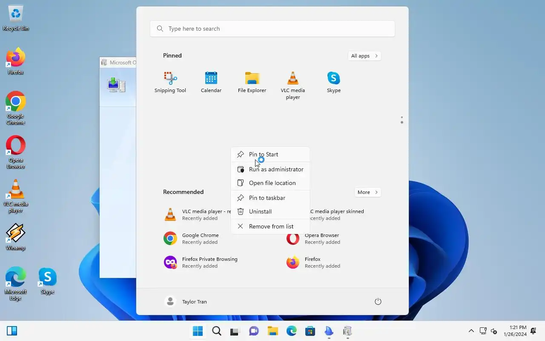
Task: Select Opera Browser desktop shortcut
Action: click(16, 152)
